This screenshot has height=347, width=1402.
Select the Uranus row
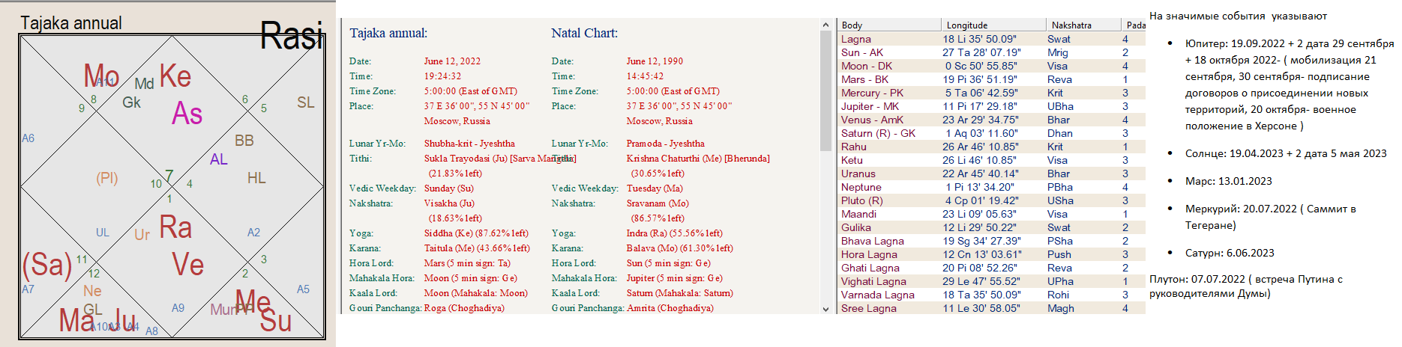coord(991,173)
